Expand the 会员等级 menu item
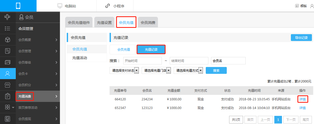 (x=38, y=62)
